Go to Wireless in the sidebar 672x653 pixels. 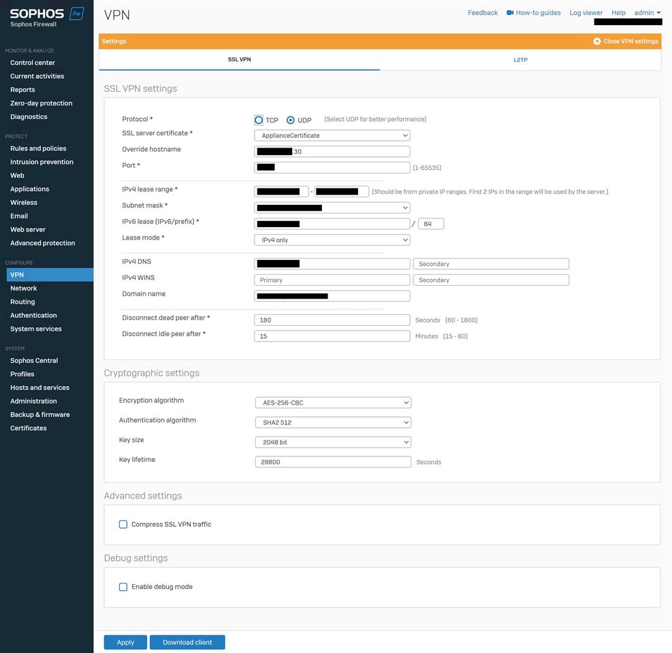click(x=24, y=203)
